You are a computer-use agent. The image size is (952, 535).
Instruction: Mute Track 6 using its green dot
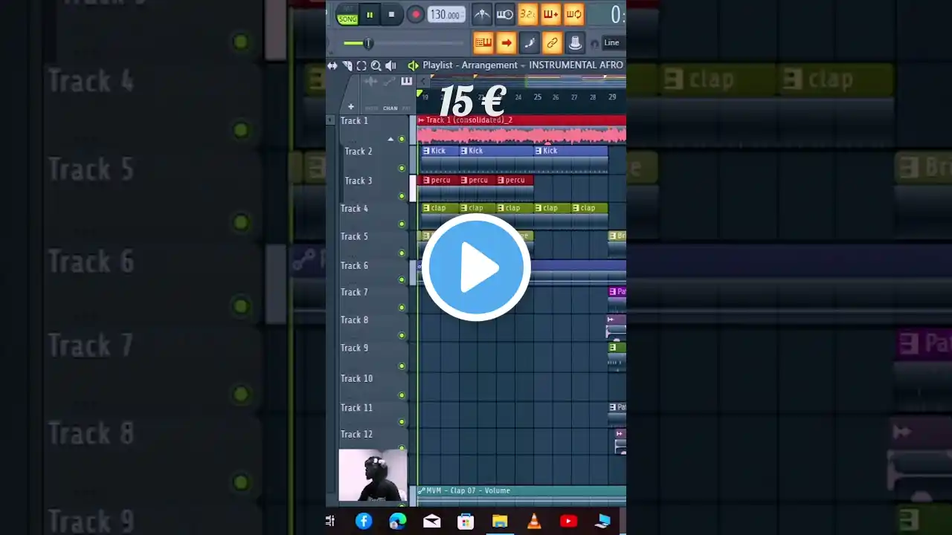[x=402, y=279]
